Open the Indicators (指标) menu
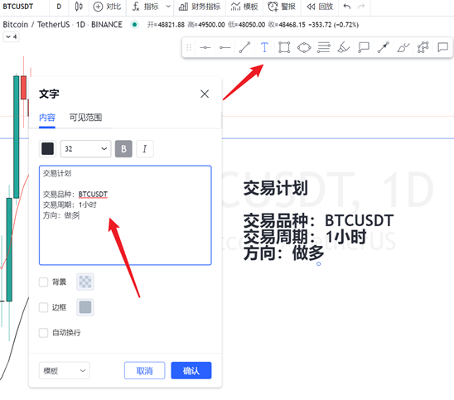This screenshot has height=400, width=454. pyautogui.click(x=145, y=7)
